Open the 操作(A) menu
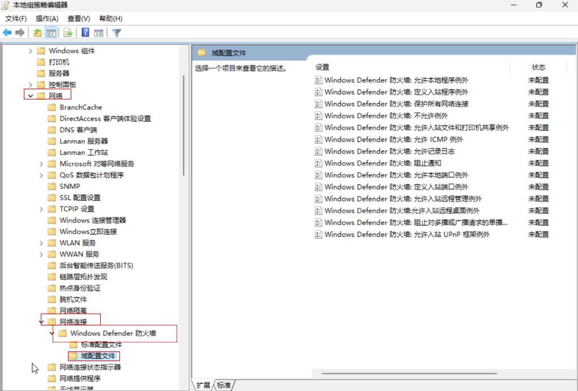 tap(47, 19)
